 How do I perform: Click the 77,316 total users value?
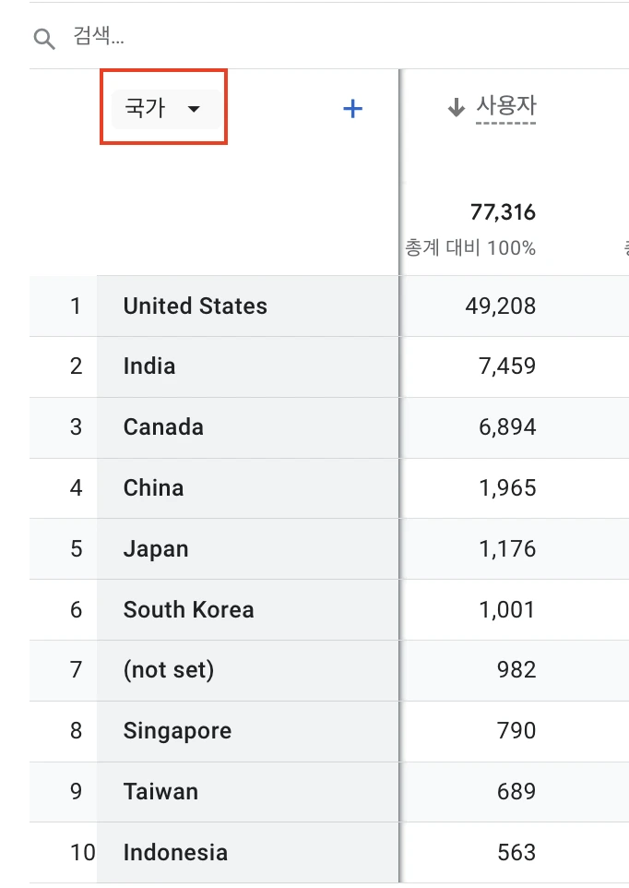503,212
